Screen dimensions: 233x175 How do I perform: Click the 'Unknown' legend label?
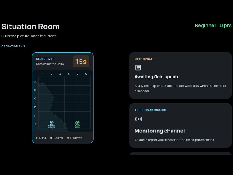point(76,138)
